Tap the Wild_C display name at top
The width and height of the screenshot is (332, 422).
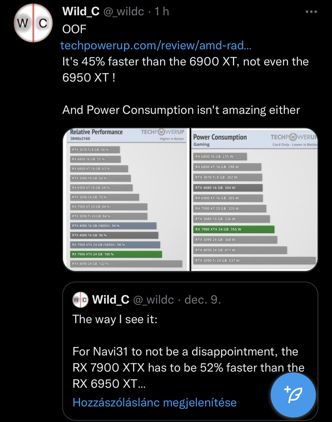(81, 12)
